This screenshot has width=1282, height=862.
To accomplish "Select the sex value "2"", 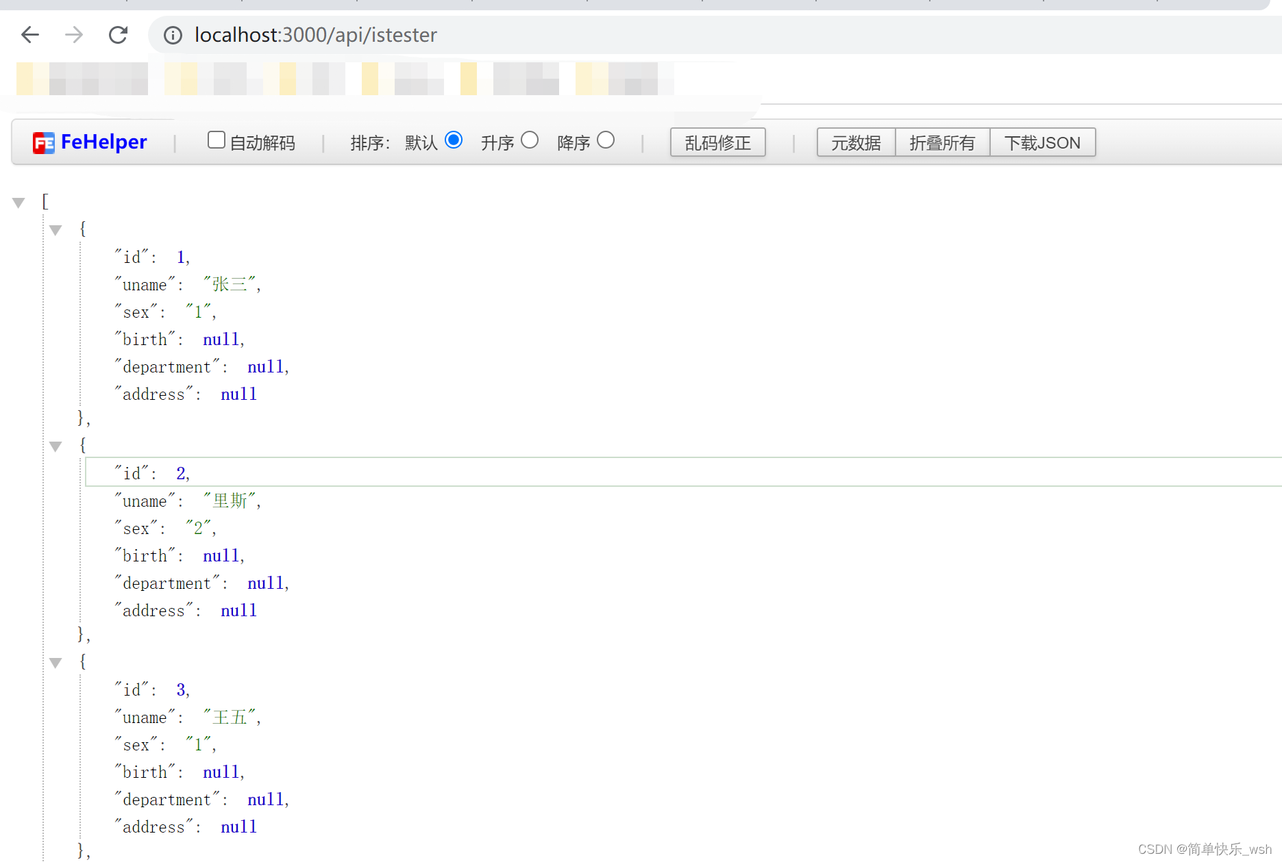I will click(x=198, y=528).
